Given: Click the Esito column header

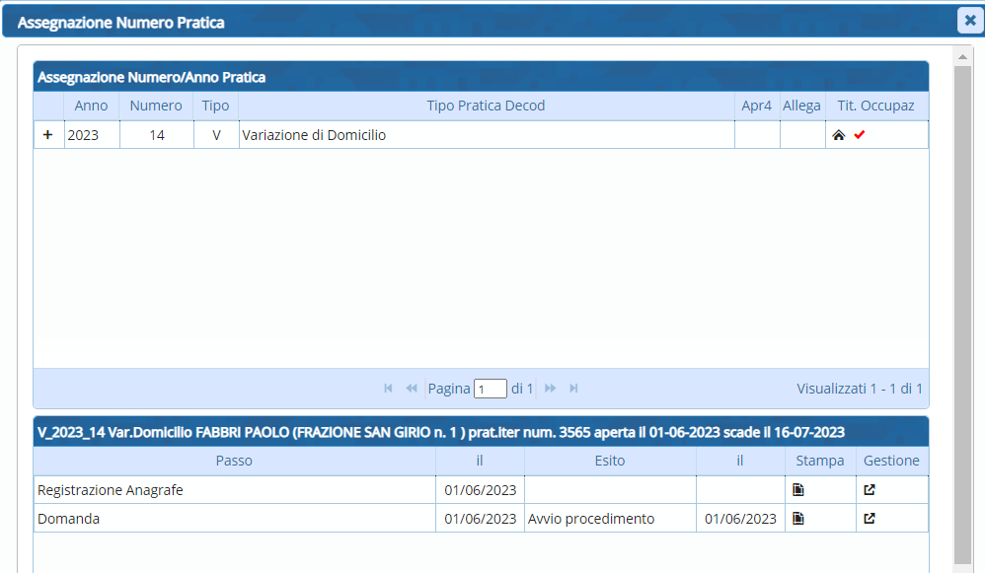Looking at the screenshot, I should [609, 461].
